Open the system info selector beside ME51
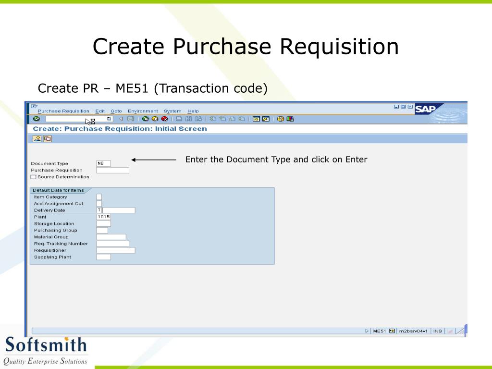Image resolution: width=492 pixels, height=369 pixels. pos(392,331)
